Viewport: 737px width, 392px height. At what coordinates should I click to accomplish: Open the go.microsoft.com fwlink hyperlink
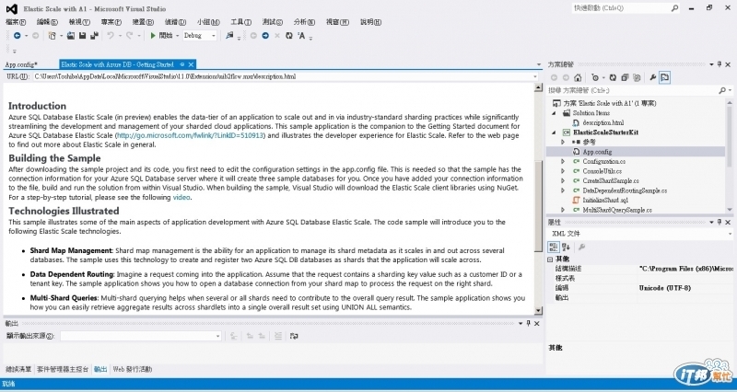point(191,135)
